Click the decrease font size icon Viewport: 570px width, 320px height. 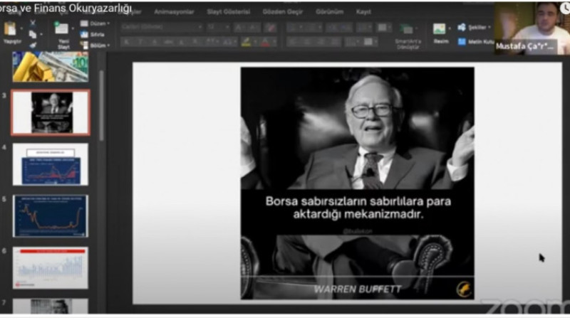253,27
